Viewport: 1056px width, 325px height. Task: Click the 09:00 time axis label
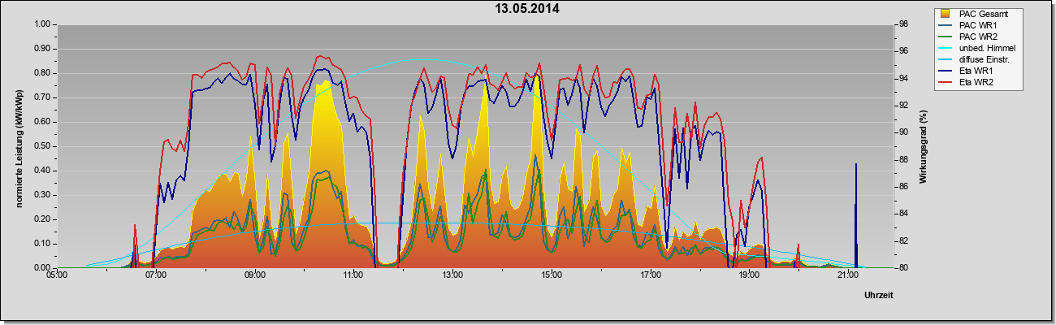point(254,276)
